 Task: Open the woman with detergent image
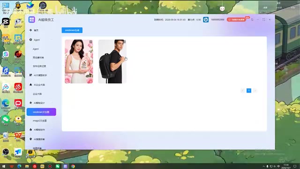point(79,61)
